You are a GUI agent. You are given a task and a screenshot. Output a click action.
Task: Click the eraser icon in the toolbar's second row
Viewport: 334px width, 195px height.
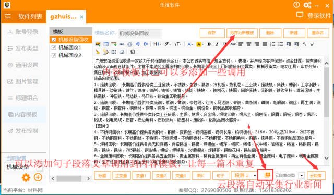(122, 52)
